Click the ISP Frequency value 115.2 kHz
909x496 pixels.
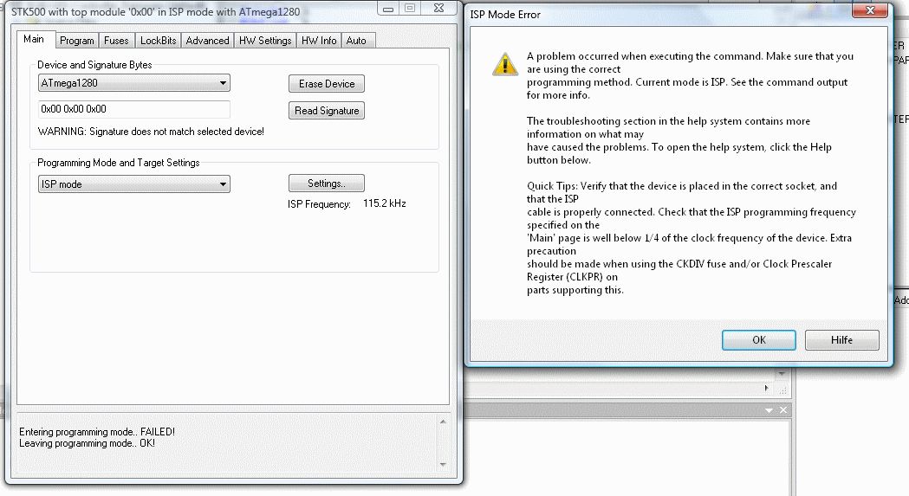pos(385,203)
